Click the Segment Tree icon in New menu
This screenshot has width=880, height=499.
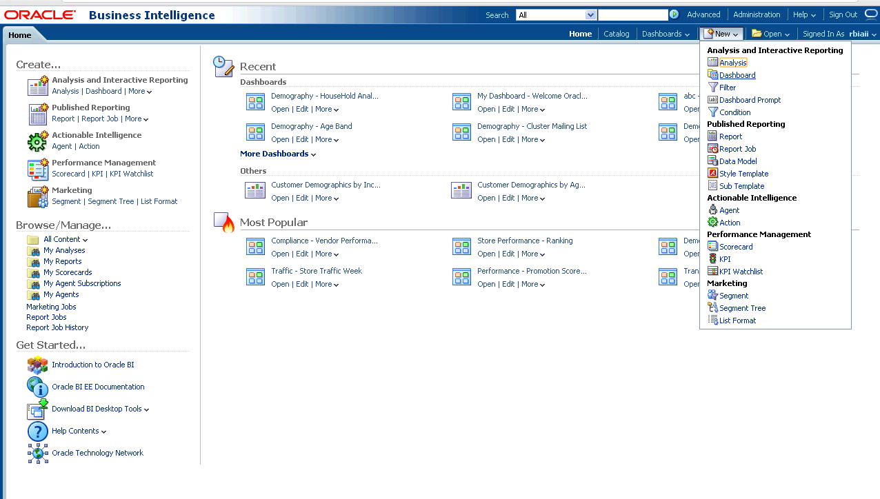tap(713, 308)
